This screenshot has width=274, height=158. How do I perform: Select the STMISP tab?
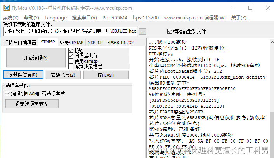coord(48,42)
